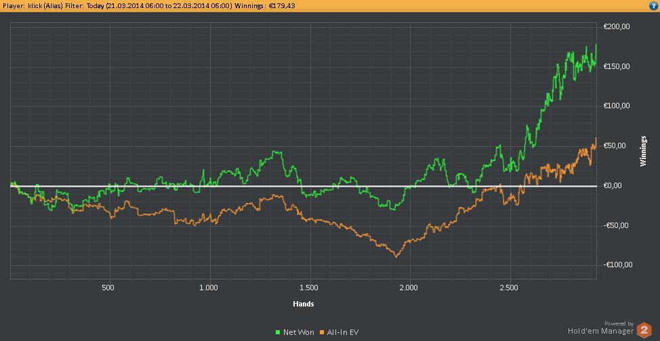This screenshot has width=660, height=341.
Task: Click the €0,00 axis value
Action: 613,185
